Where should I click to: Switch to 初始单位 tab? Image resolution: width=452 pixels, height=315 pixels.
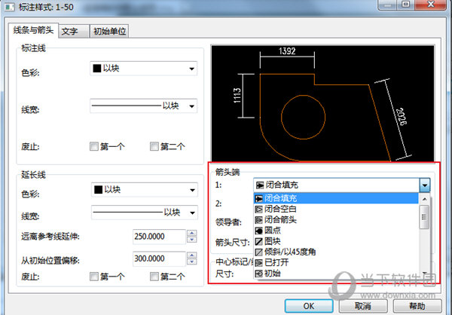point(109,31)
